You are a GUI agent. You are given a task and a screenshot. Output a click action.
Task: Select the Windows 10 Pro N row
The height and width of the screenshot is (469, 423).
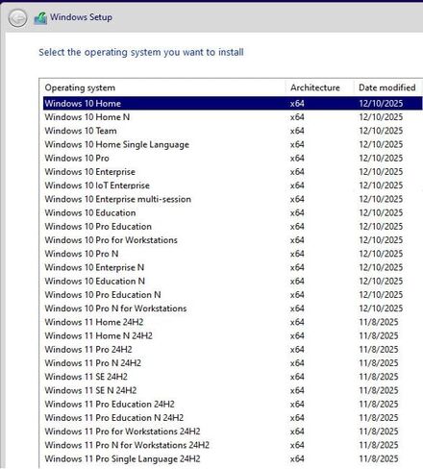point(233,254)
